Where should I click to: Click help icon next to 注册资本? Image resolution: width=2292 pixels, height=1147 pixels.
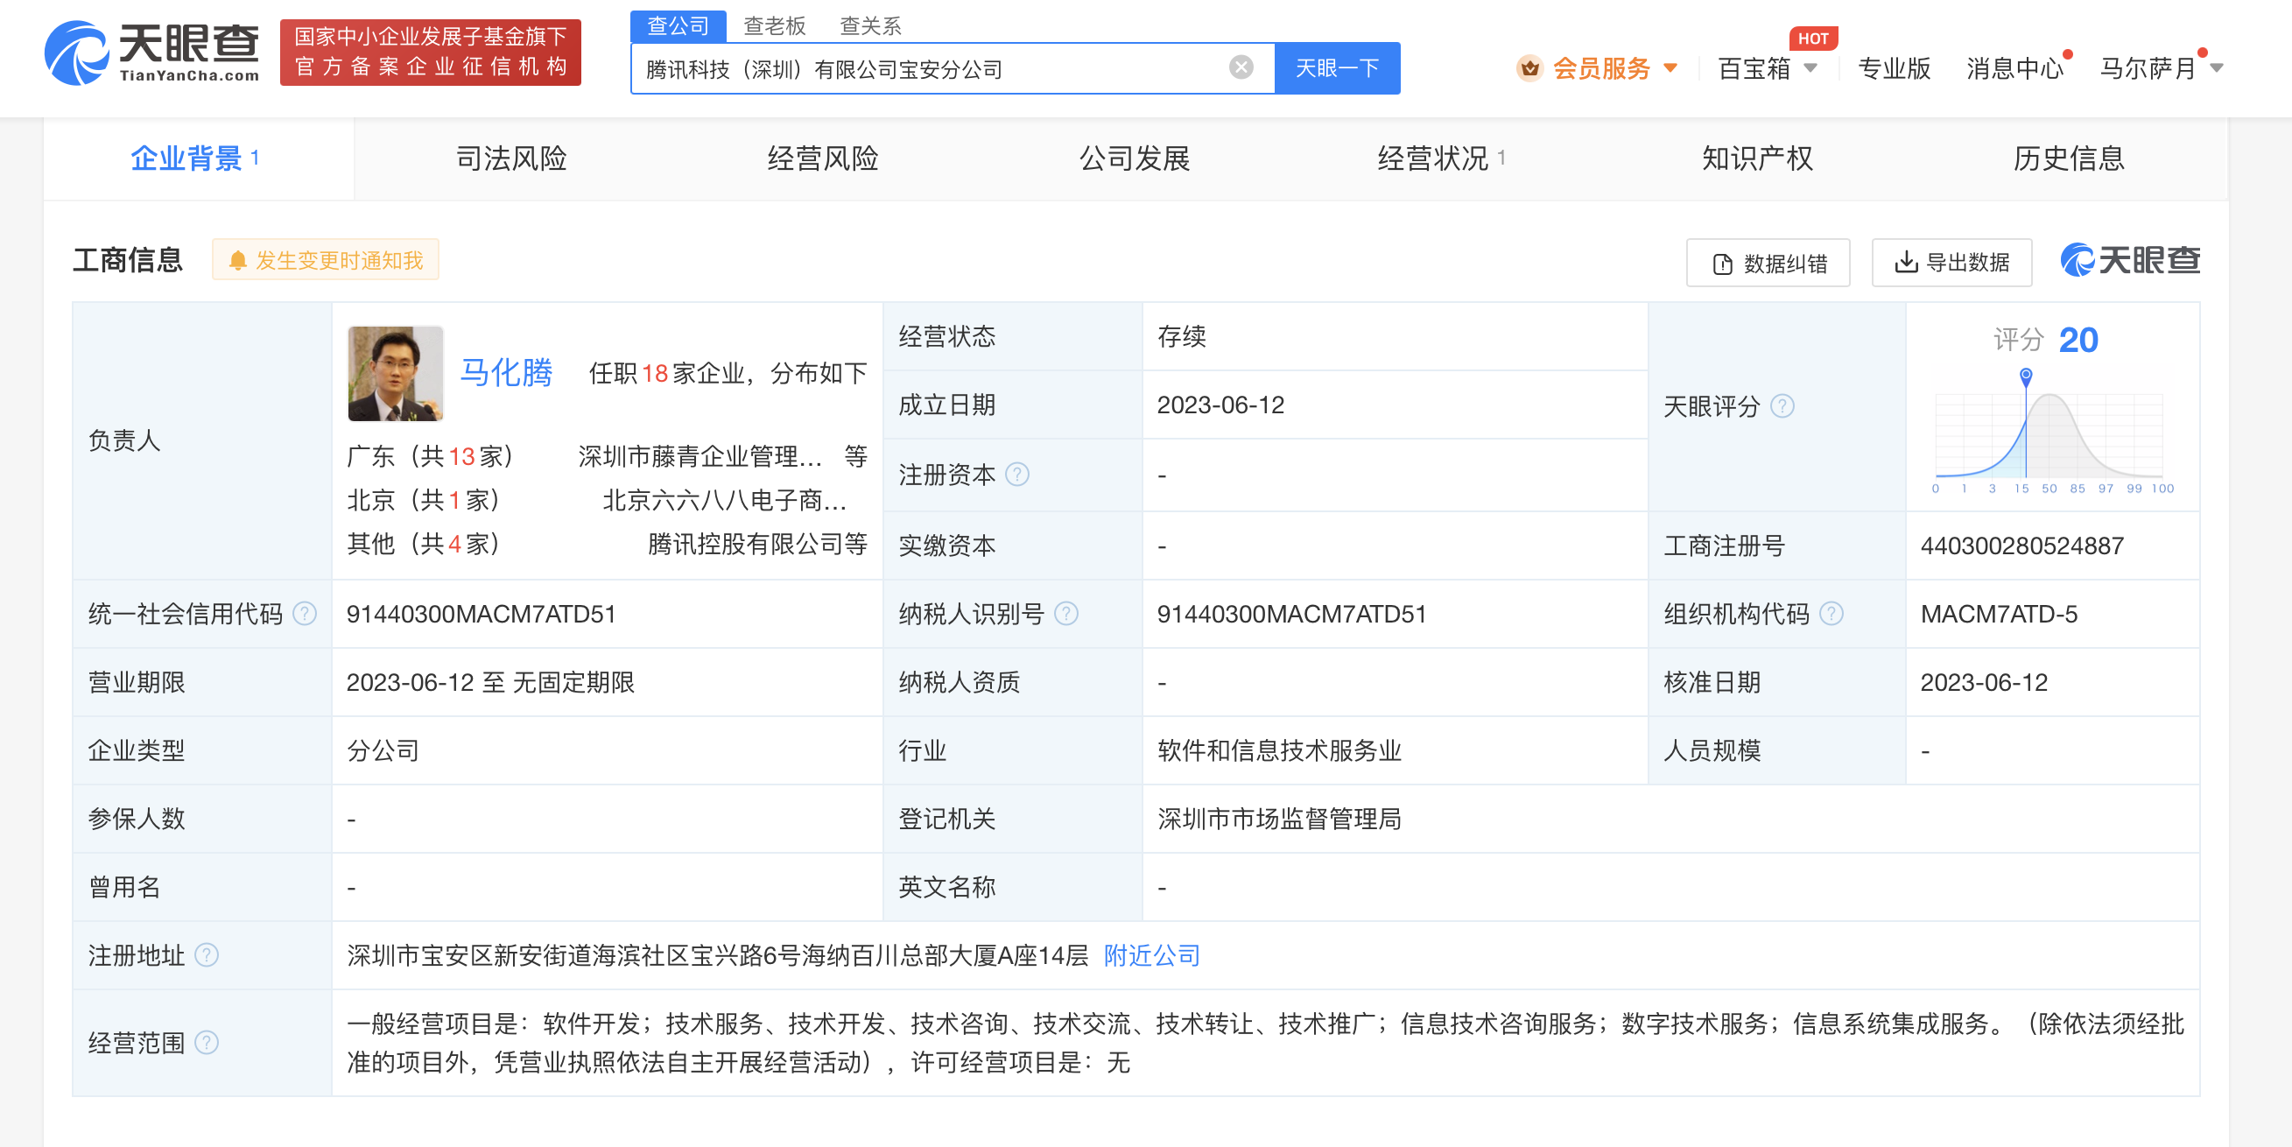point(1017,475)
